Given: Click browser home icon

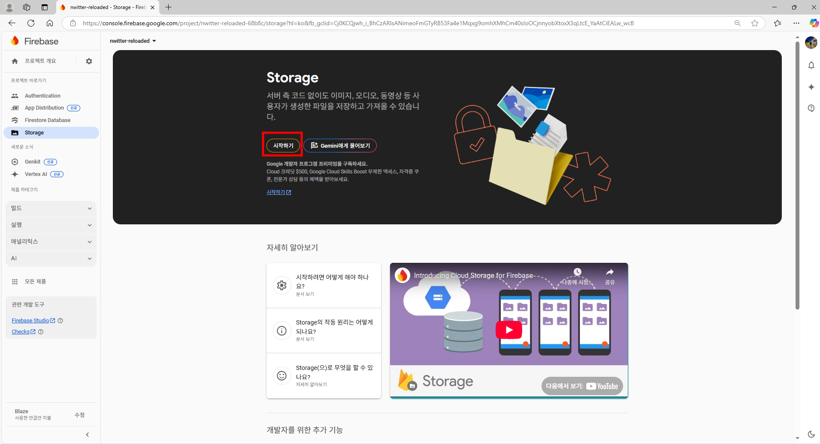Looking at the screenshot, I should click(x=50, y=23).
